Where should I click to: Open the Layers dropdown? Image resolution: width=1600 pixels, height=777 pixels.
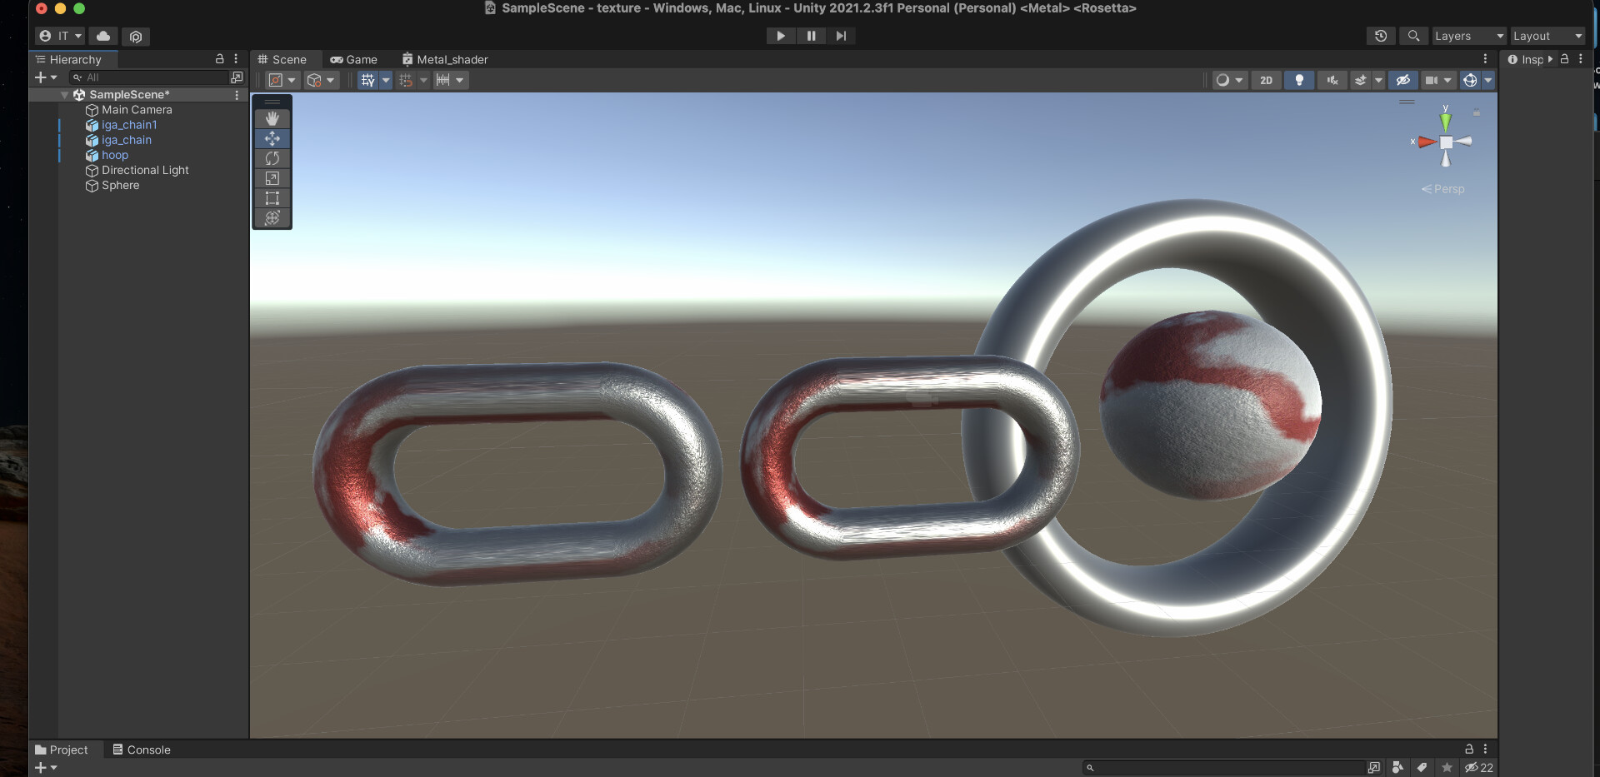pyautogui.click(x=1469, y=36)
